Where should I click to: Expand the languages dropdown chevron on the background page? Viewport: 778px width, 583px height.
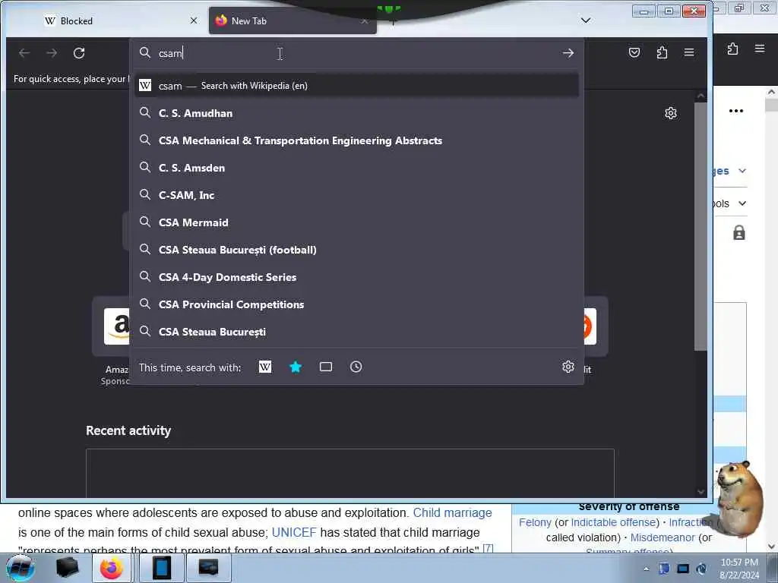point(742,171)
